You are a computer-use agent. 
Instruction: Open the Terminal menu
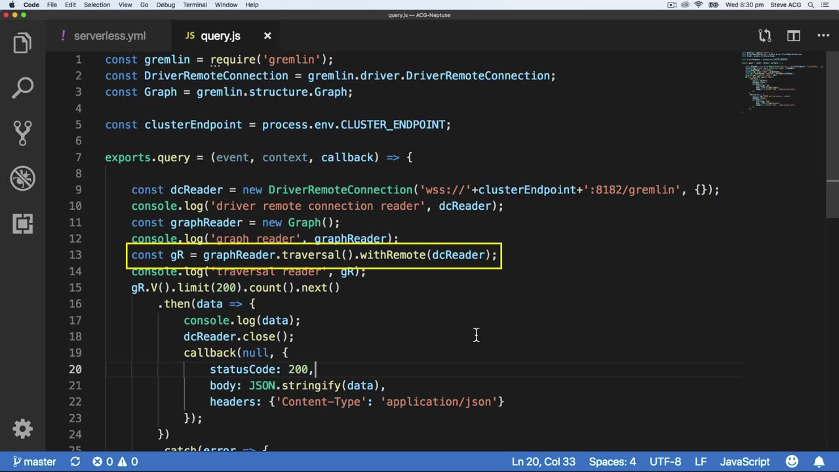coord(195,5)
